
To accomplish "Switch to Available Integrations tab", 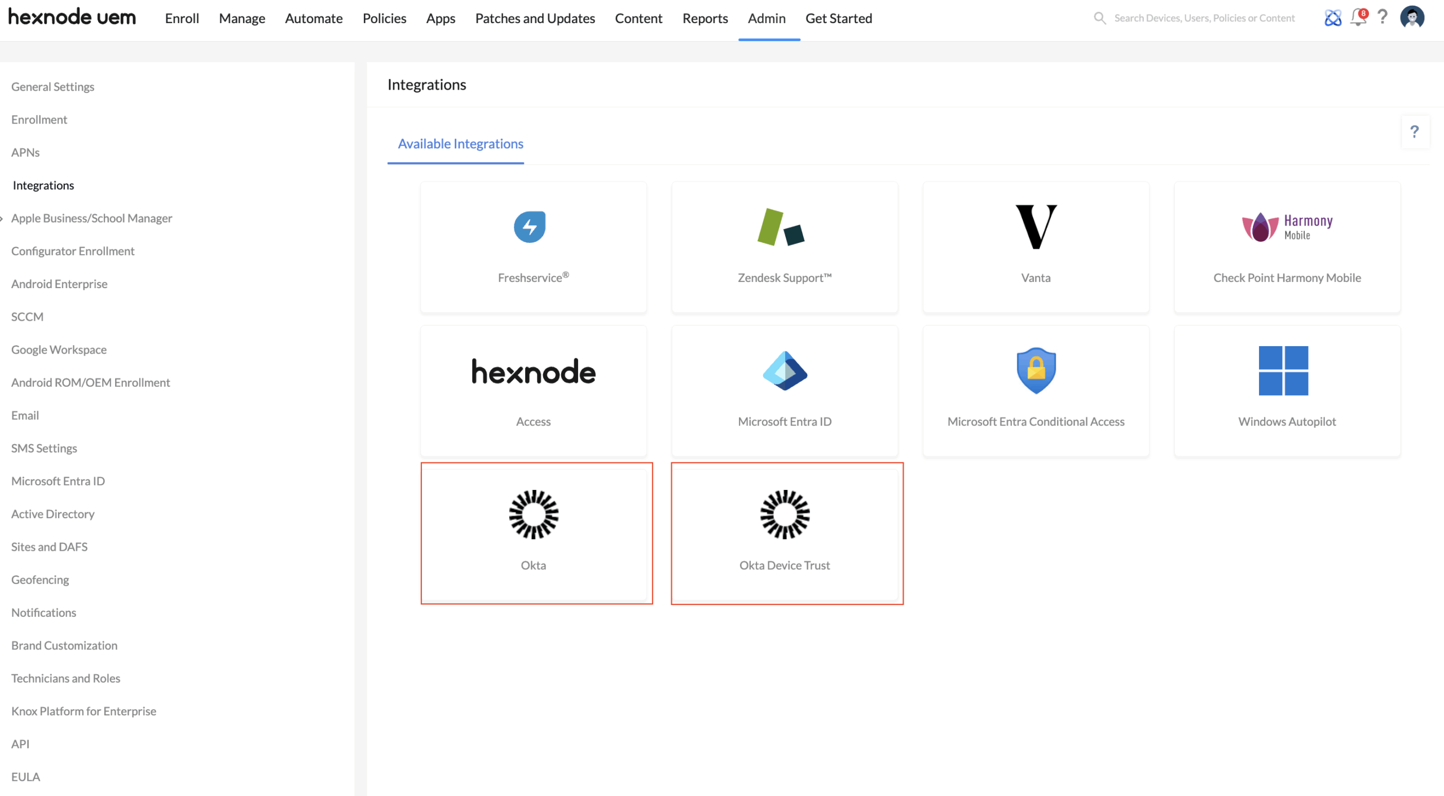I will 460,144.
